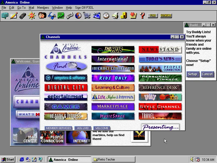The image size is (217, 163).
Task: Get help via the question mark icon
Action: (142, 16)
